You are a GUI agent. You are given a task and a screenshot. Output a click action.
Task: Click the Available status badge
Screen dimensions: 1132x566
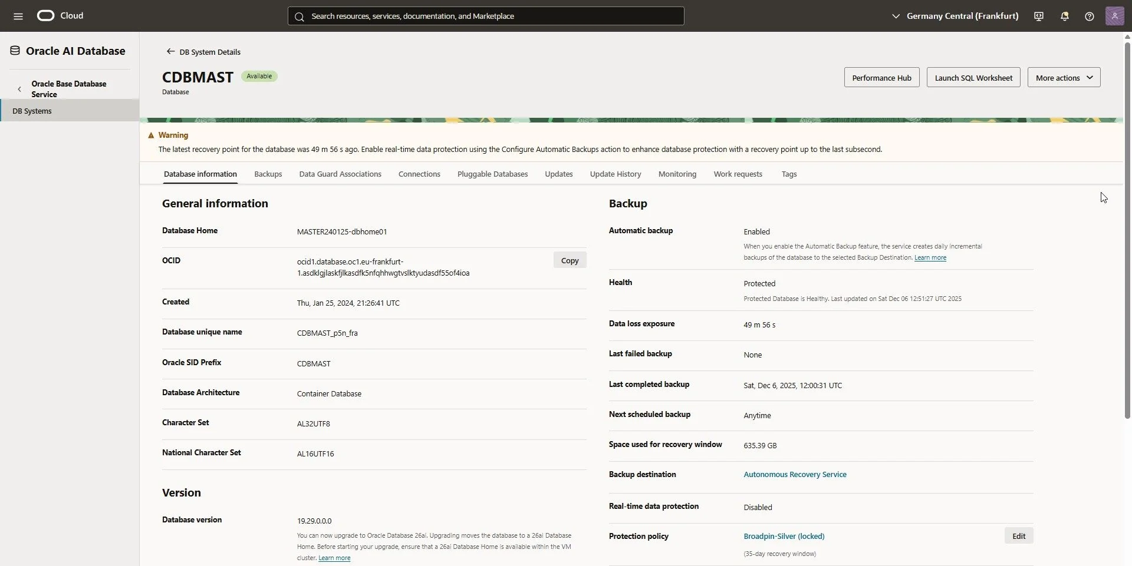(x=259, y=76)
